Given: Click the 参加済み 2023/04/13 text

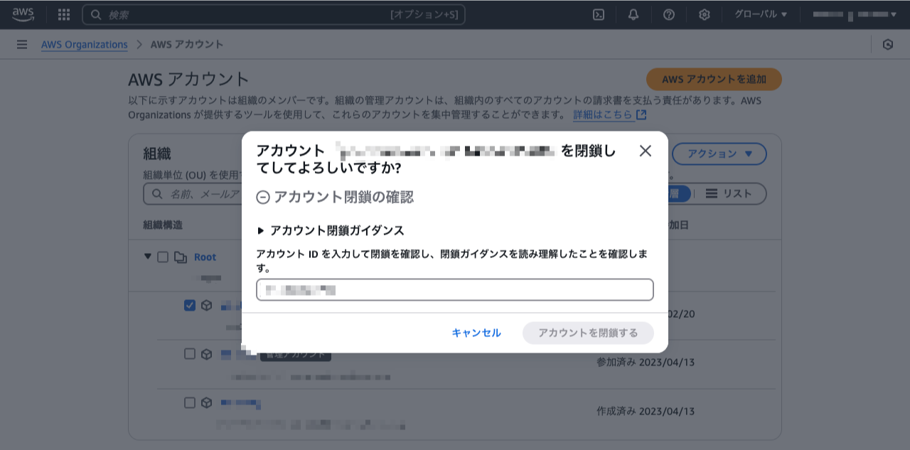Looking at the screenshot, I should click(646, 362).
